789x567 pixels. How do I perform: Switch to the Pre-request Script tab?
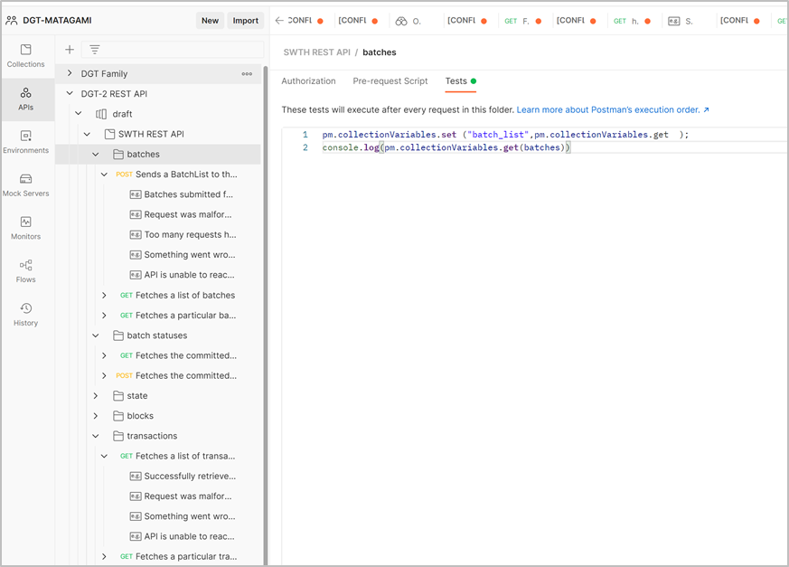coord(390,81)
